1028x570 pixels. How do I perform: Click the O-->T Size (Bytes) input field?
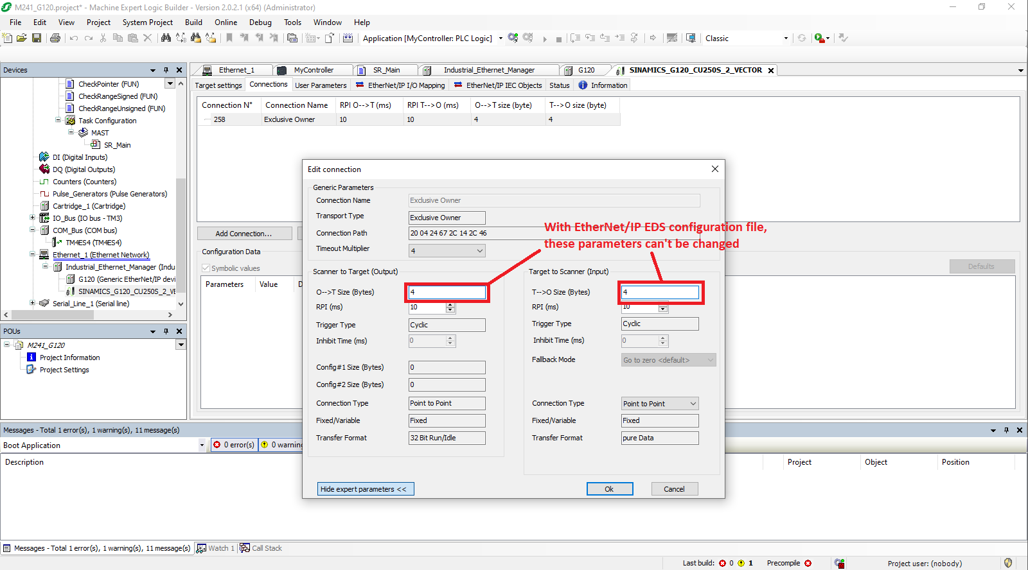pyautogui.click(x=447, y=292)
